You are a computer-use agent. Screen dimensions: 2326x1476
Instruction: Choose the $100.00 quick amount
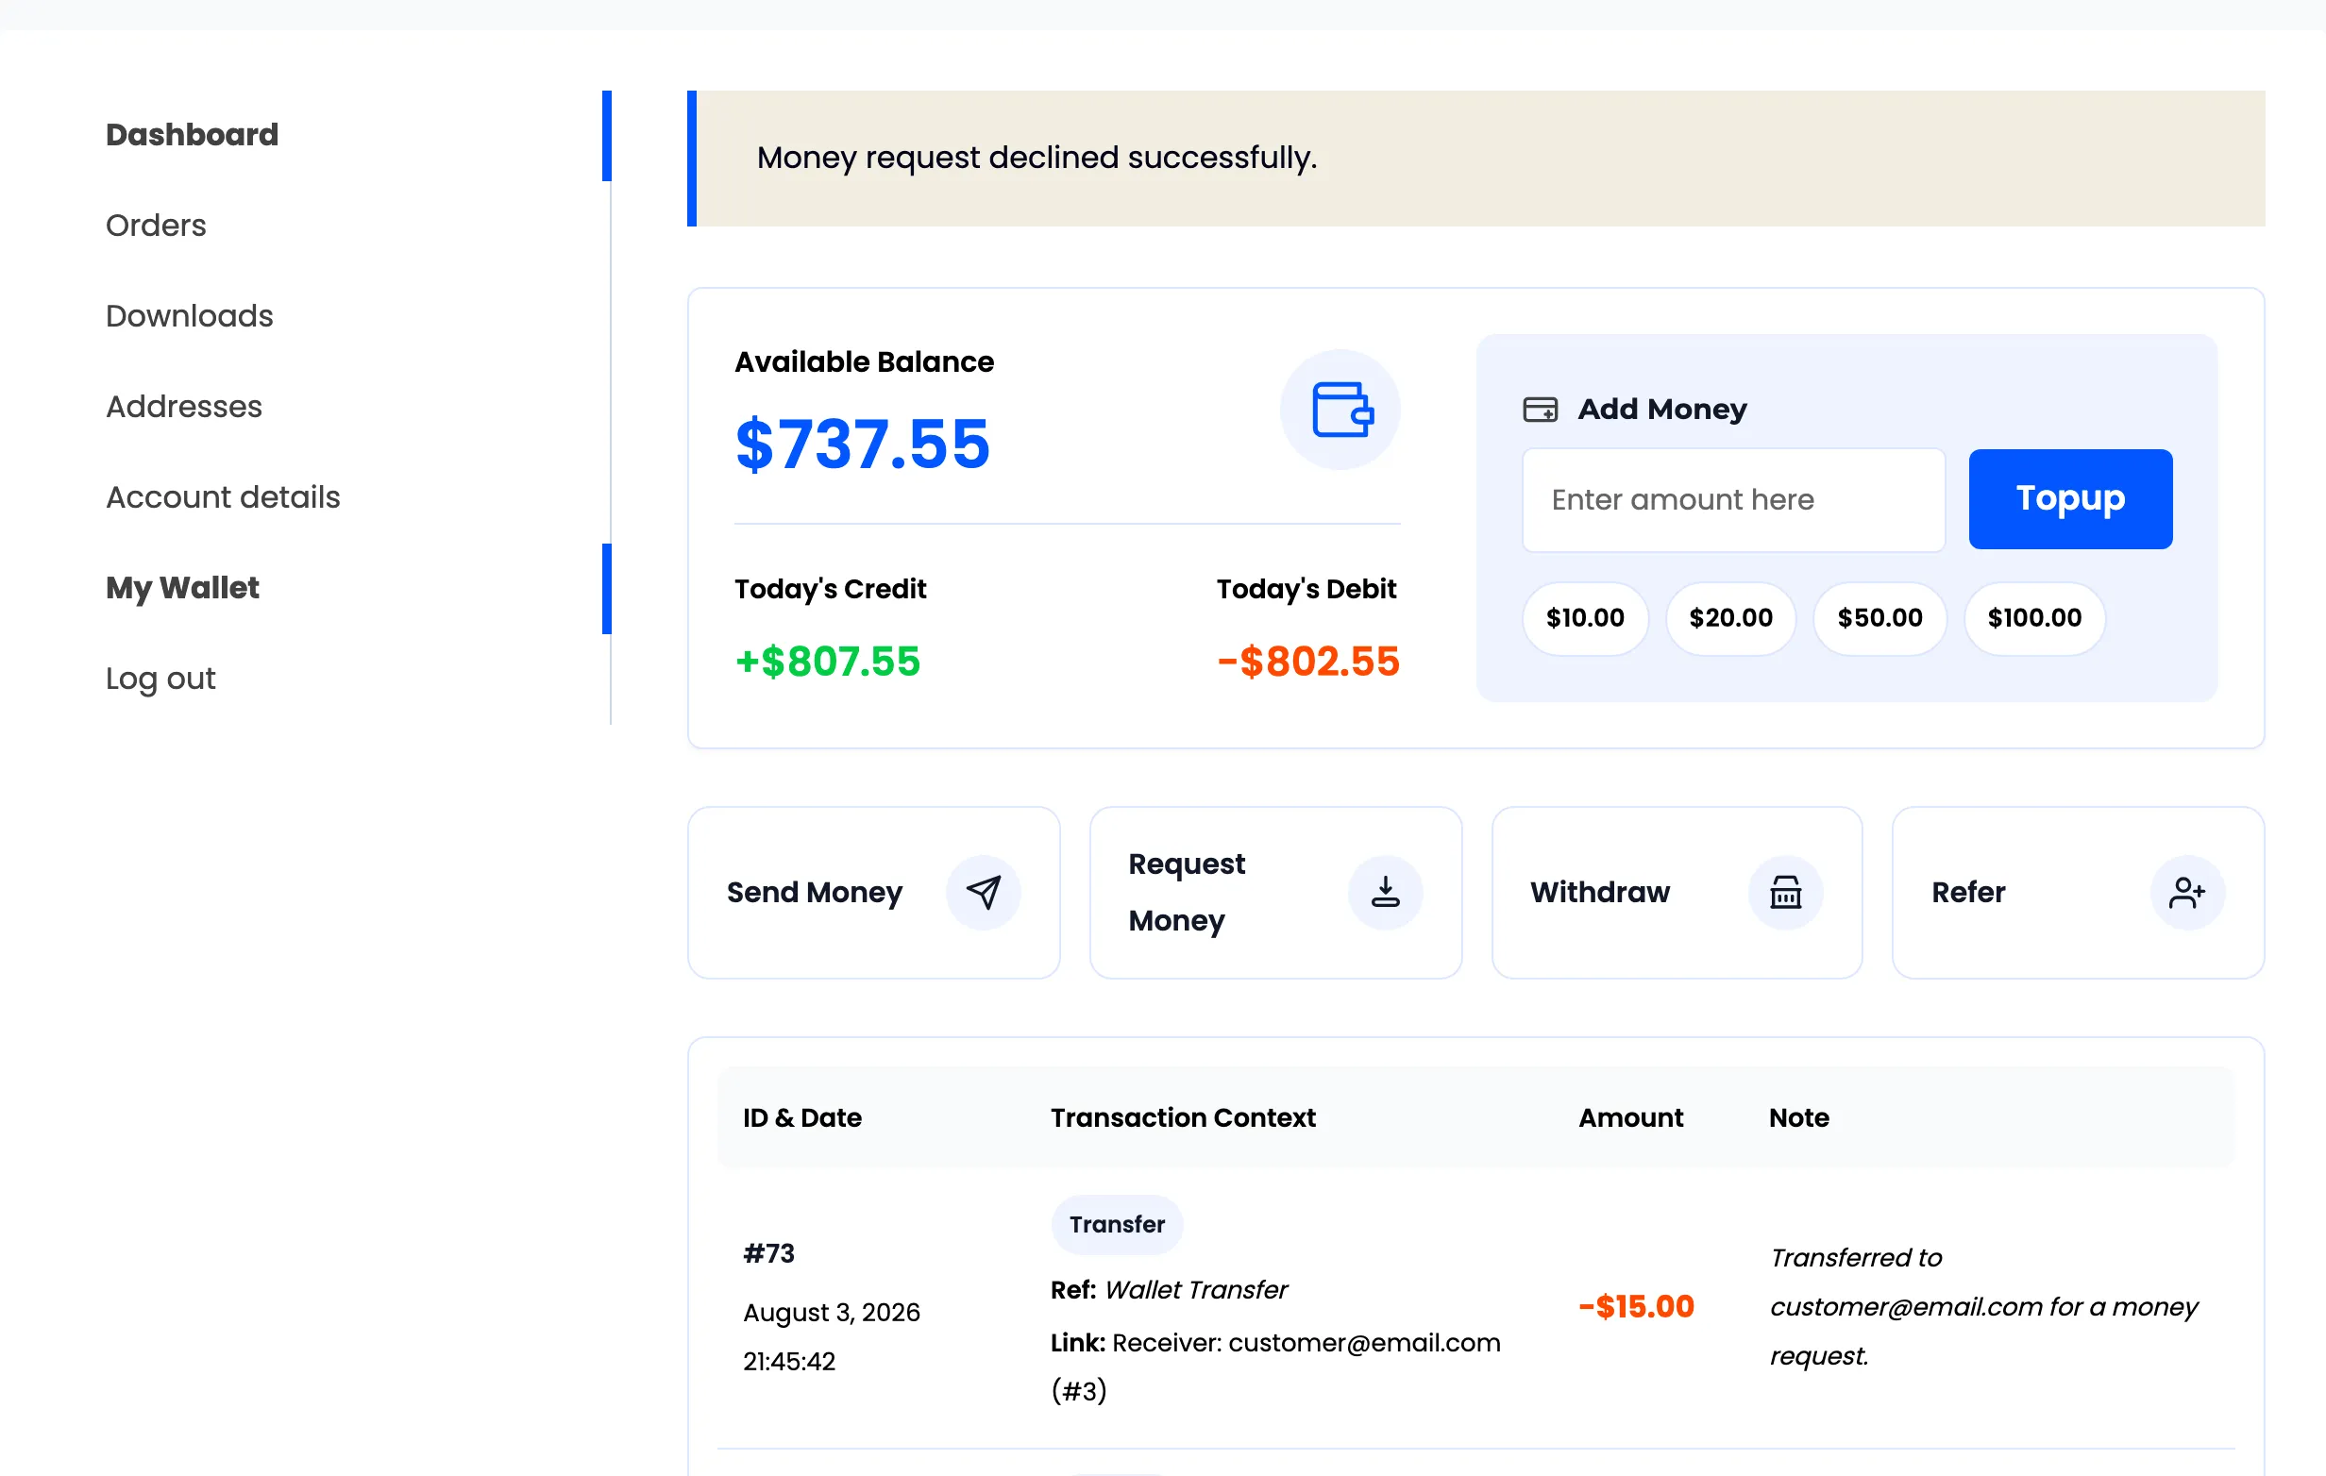coord(2033,618)
